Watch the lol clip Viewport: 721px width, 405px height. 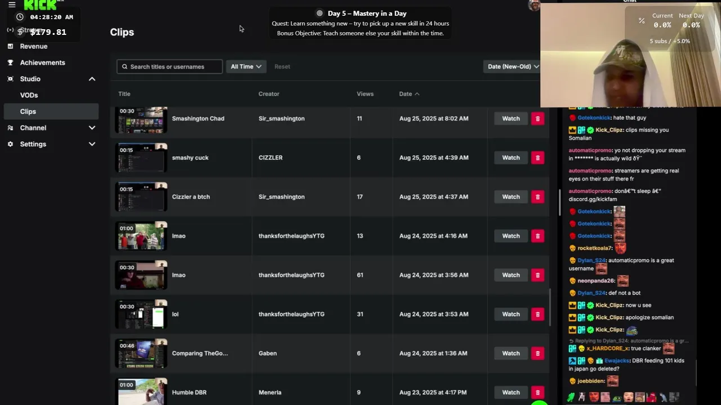point(511,314)
